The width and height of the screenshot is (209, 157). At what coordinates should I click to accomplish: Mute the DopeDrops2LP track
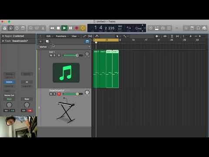click(x=51, y=94)
